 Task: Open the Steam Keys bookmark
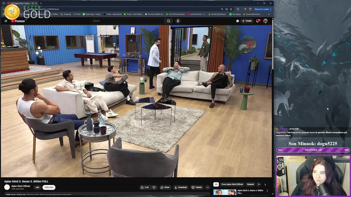coord(92,14)
